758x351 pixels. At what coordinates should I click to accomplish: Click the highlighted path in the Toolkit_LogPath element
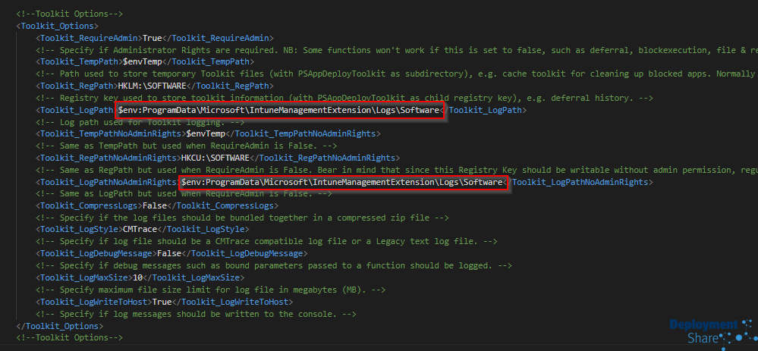(279, 111)
